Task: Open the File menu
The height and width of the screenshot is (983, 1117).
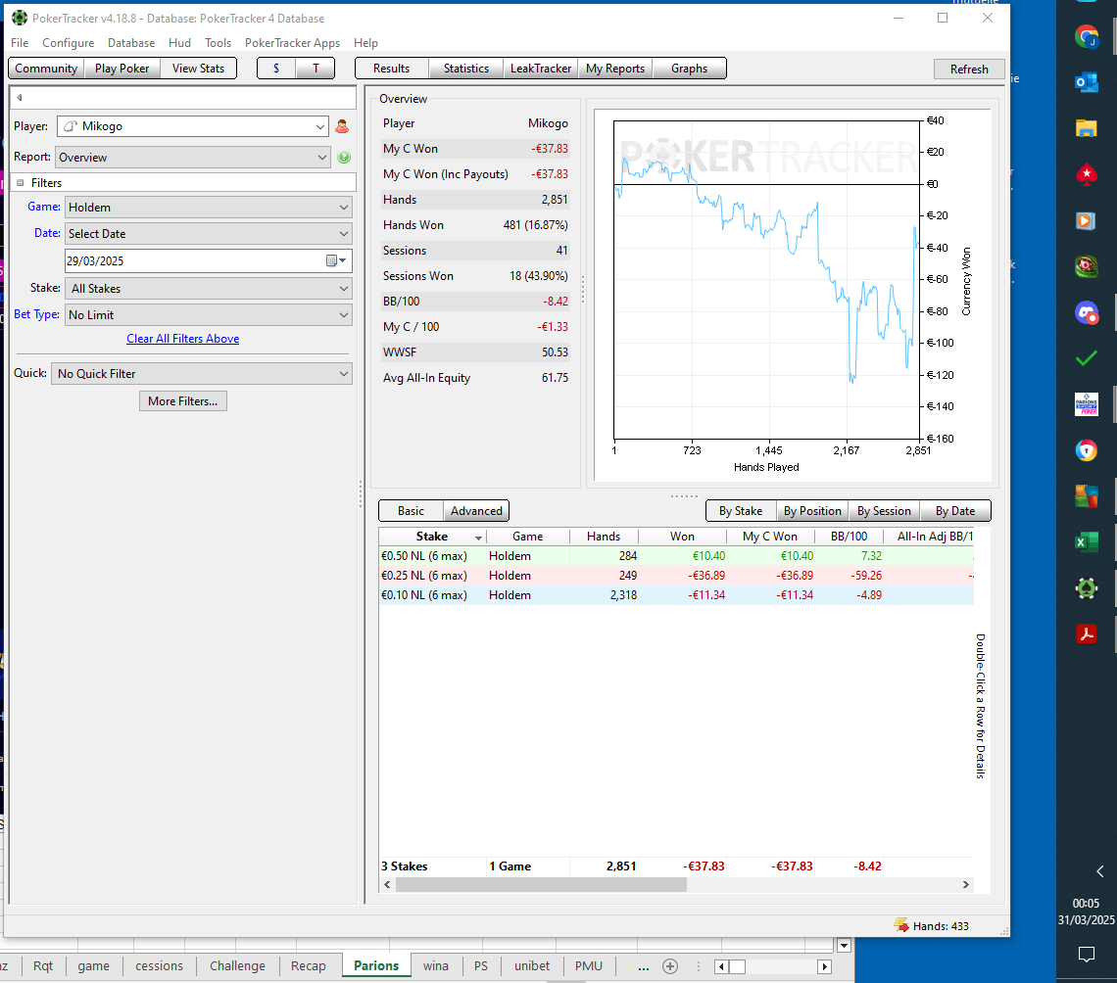Action: [20, 43]
